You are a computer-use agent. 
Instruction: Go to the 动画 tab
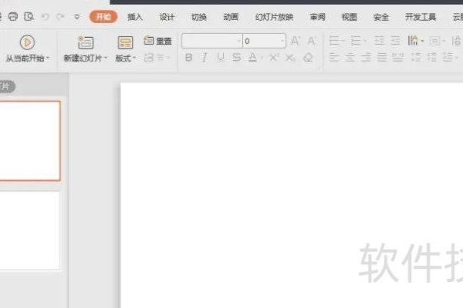click(231, 17)
